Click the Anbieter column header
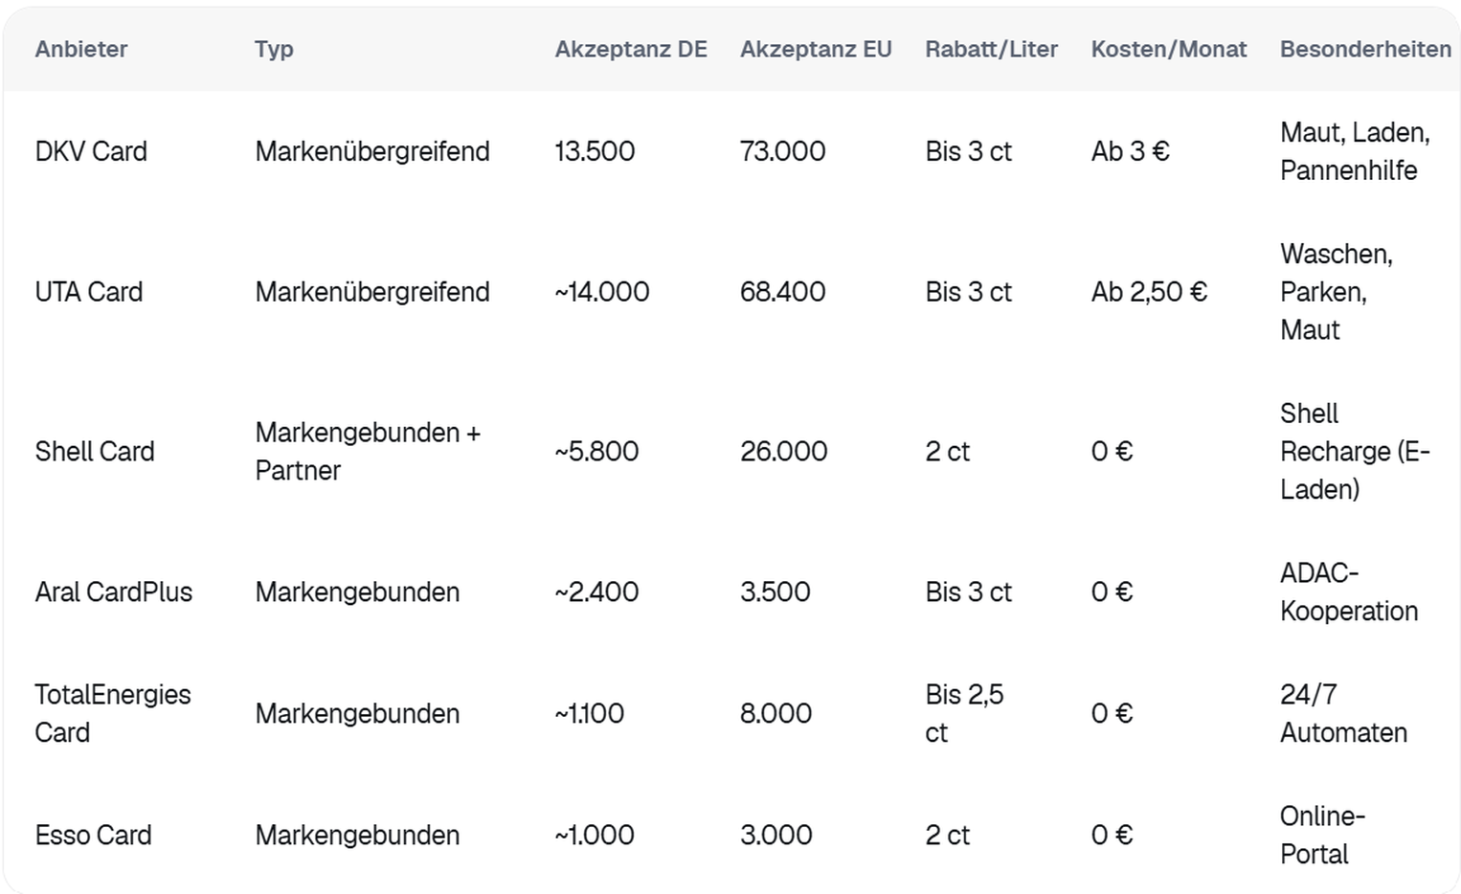 click(81, 50)
